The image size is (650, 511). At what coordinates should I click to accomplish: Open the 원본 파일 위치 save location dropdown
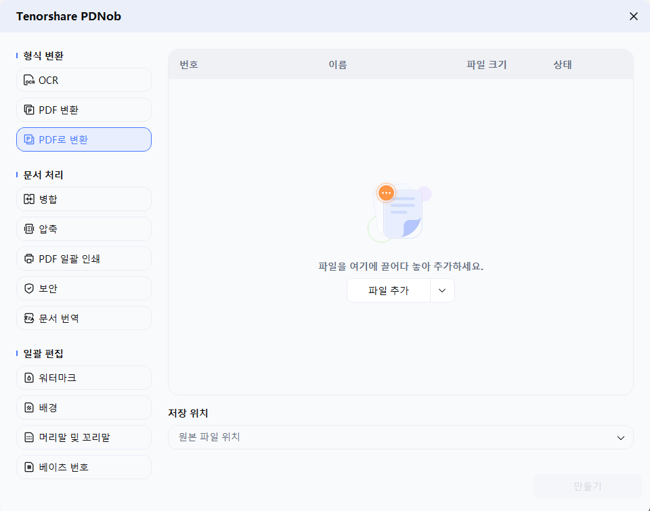point(400,437)
